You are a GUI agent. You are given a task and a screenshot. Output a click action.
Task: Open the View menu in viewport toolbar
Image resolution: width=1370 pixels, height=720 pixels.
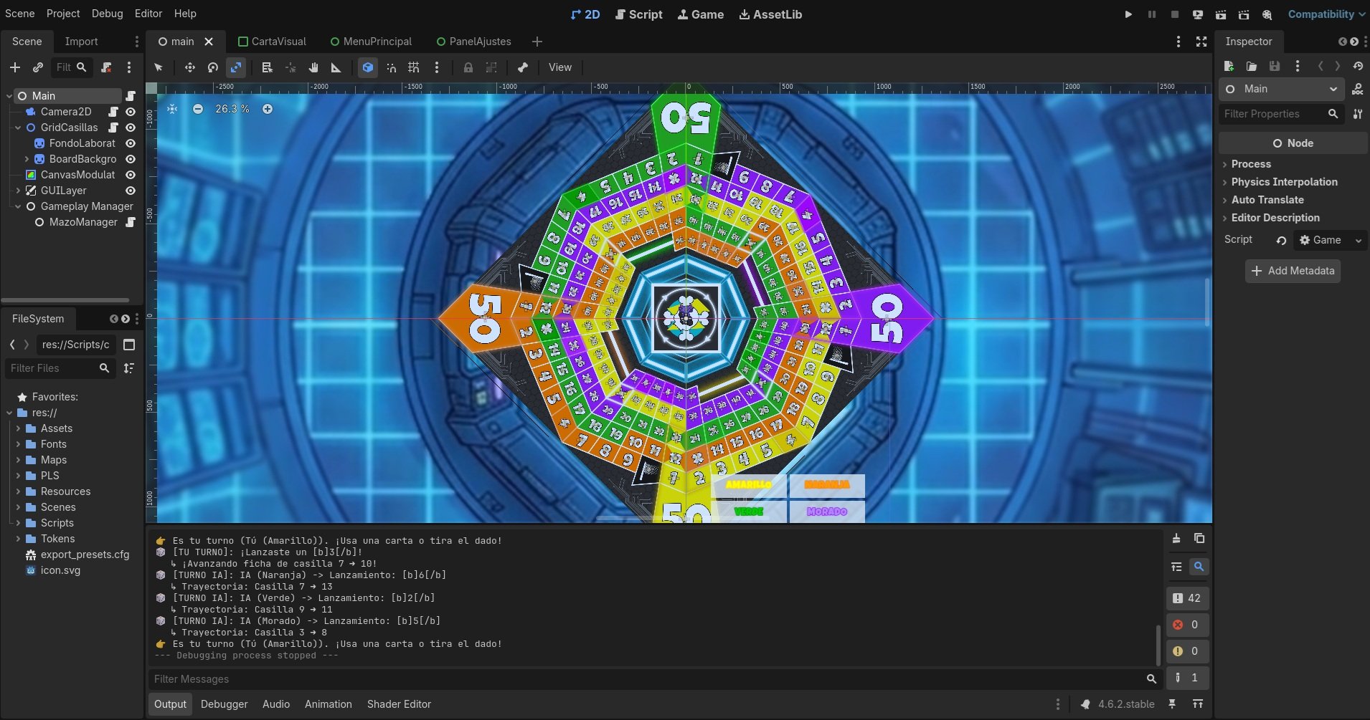pos(560,67)
